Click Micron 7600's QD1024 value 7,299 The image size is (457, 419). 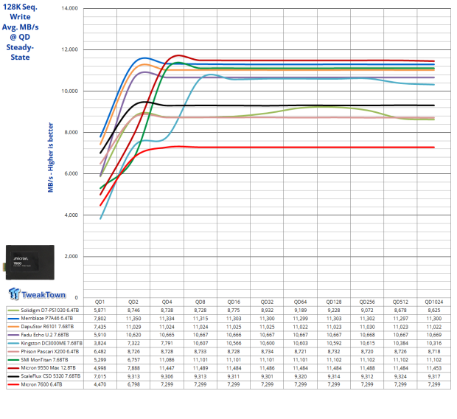pos(434,384)
